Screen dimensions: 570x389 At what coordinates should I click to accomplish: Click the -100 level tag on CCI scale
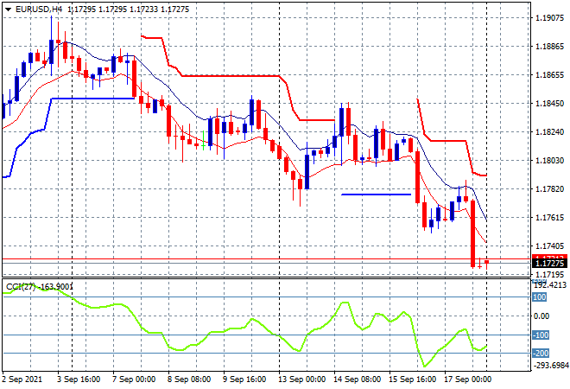[541, 335]
